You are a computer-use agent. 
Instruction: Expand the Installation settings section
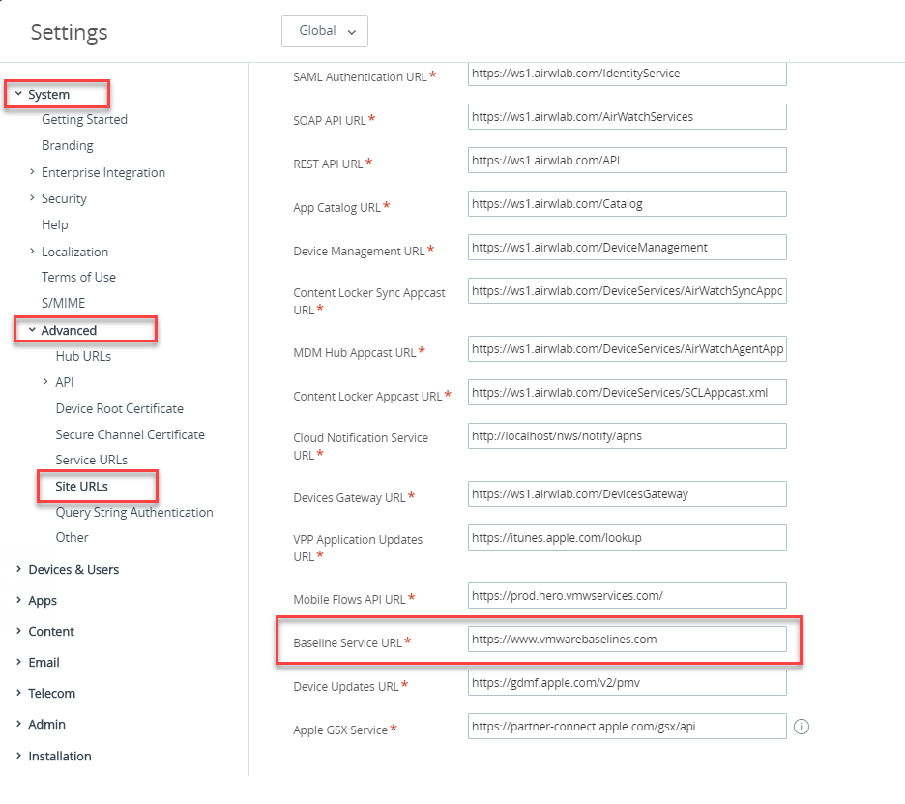point(18,756)
